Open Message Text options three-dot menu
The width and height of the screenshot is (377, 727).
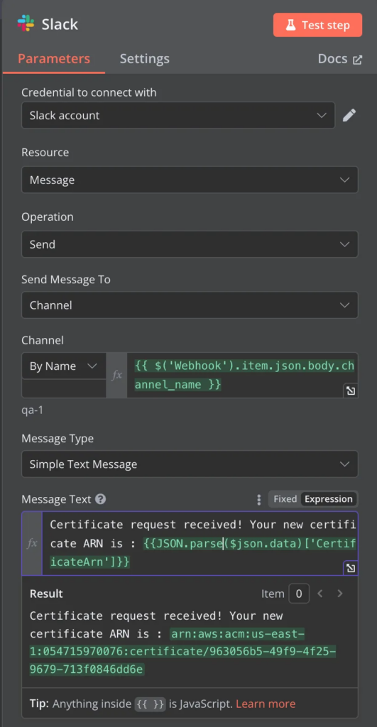(258, 499)
